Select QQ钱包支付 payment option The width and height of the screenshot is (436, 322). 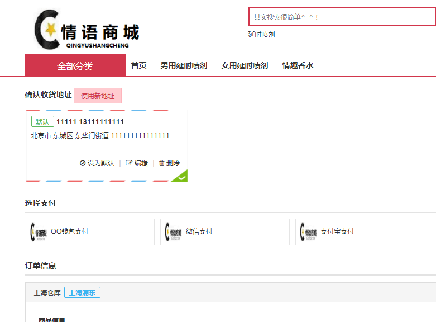90,232
